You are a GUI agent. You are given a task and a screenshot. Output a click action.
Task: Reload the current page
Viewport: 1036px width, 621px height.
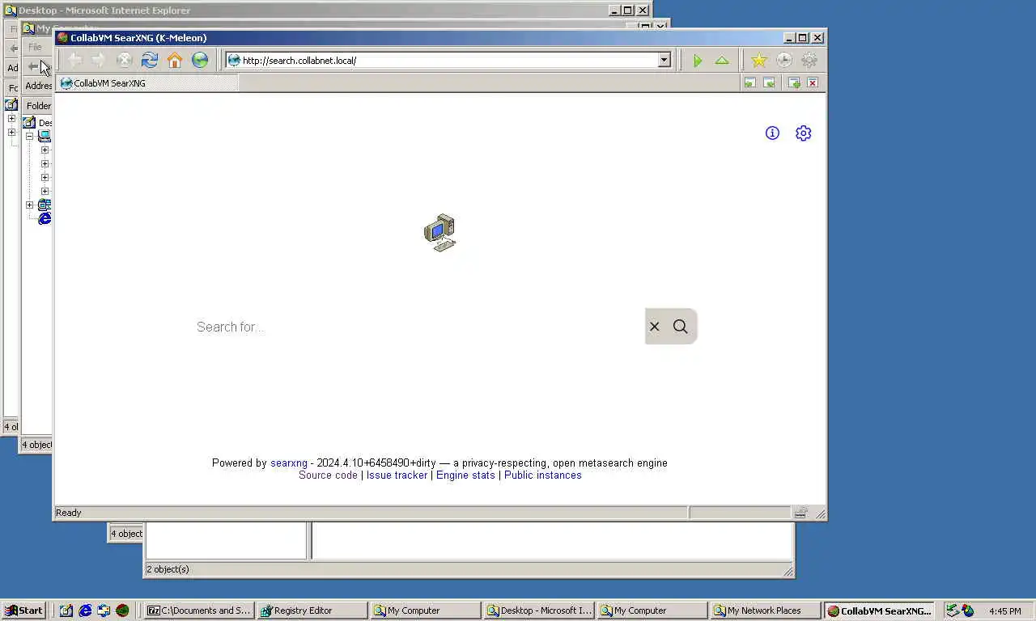pyautogui.click(x=149, y=60)
